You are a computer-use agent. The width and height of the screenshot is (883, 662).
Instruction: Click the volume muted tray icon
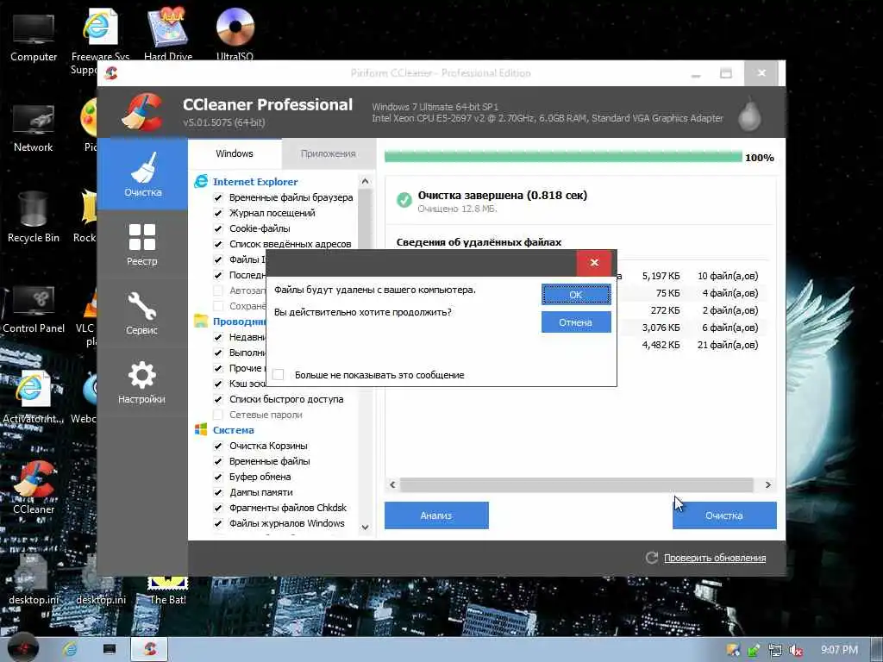tap(795, 650)
